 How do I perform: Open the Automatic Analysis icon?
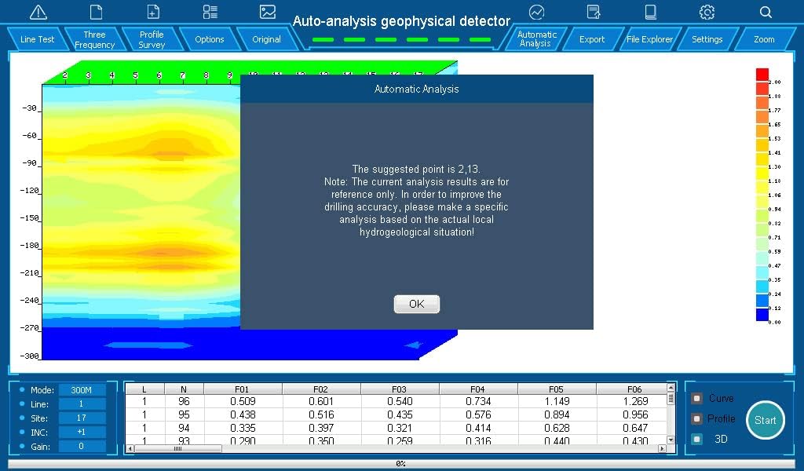click(x=536, y=12)
